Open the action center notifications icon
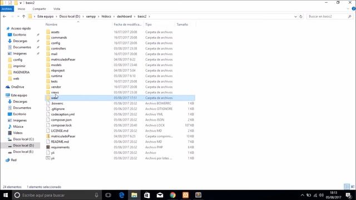Viewport: 356px width, 200px height. (x=349, y=195)
